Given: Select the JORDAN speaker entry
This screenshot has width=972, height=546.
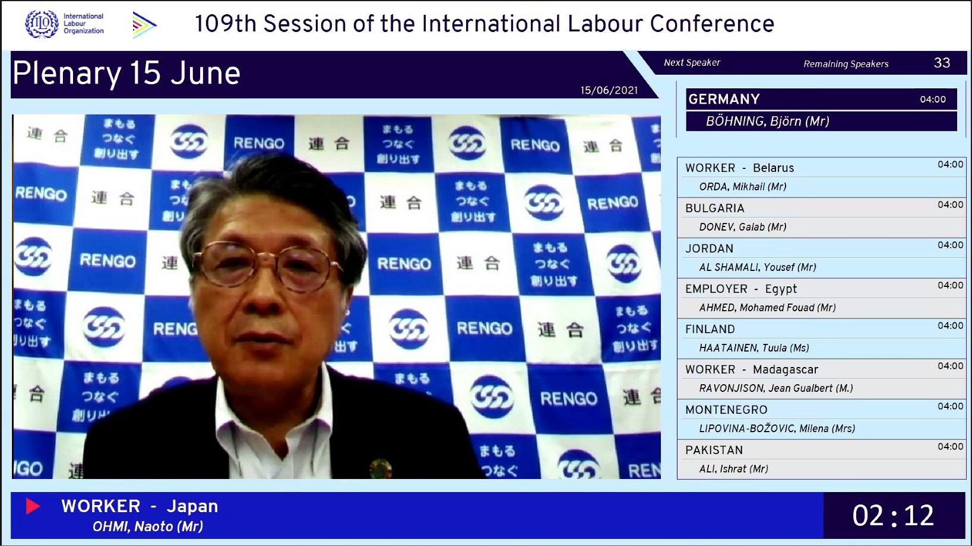Looking at the screenshot, I should coord(821,258).
